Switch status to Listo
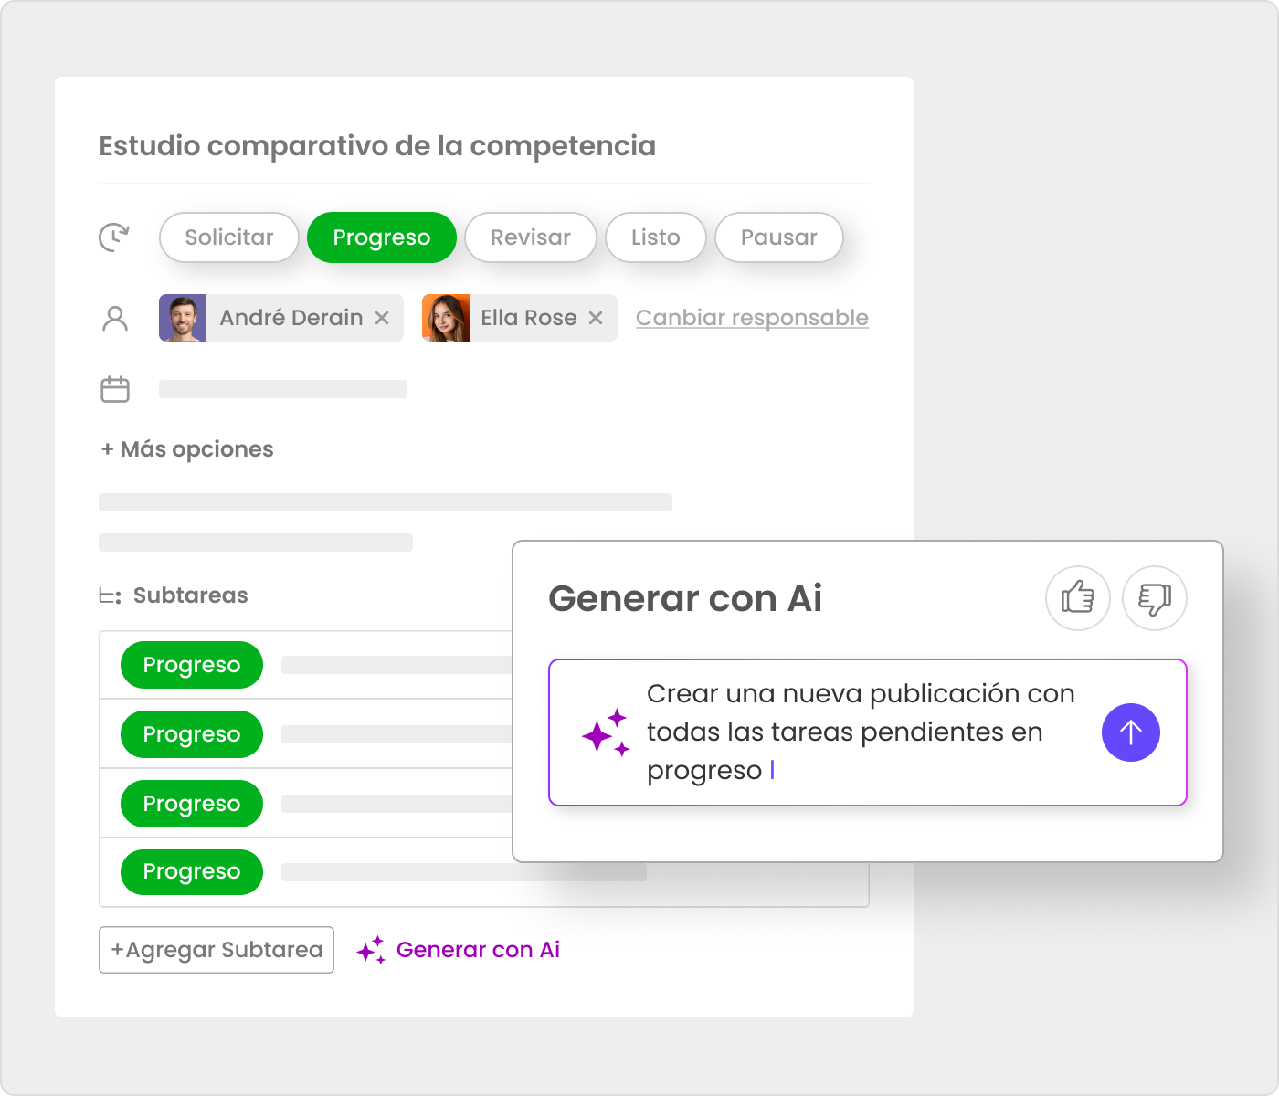This screenshot has height=1096, width=1279. coord(656,237)
